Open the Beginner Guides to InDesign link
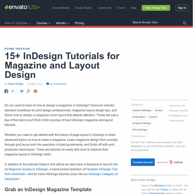The image size is (194, 194). 28,169
